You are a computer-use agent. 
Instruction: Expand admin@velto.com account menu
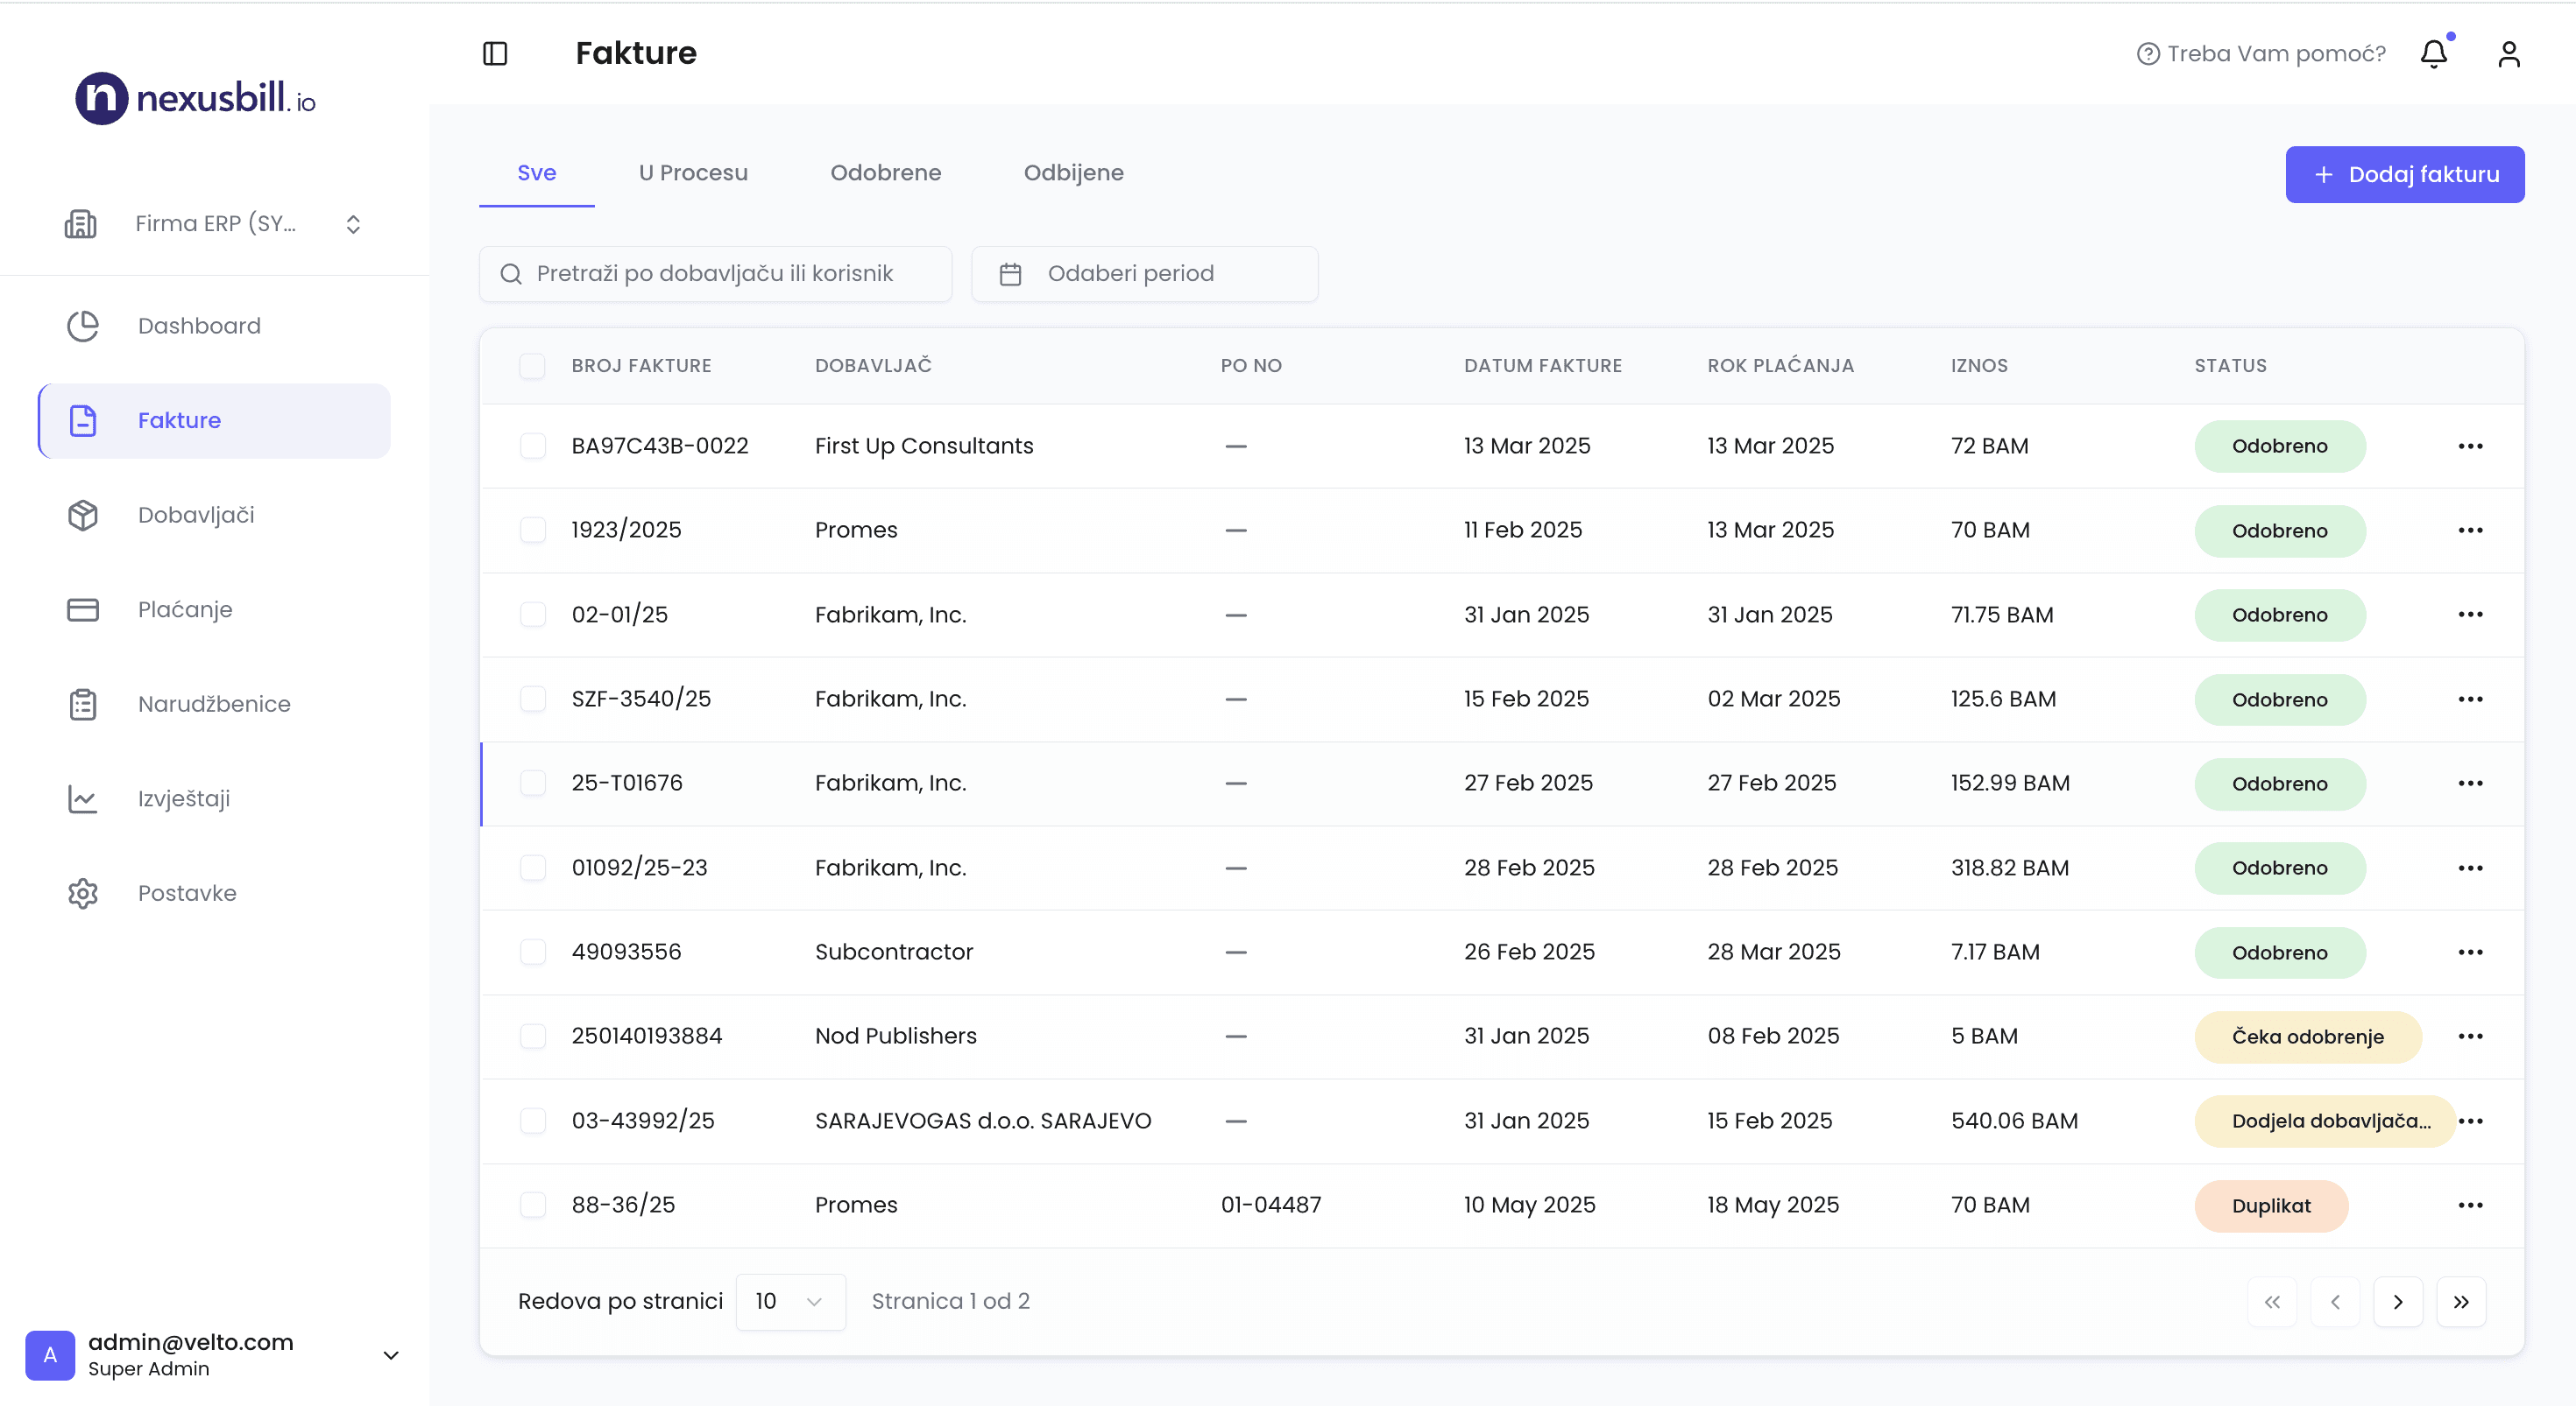click(x=391, y=1355)
